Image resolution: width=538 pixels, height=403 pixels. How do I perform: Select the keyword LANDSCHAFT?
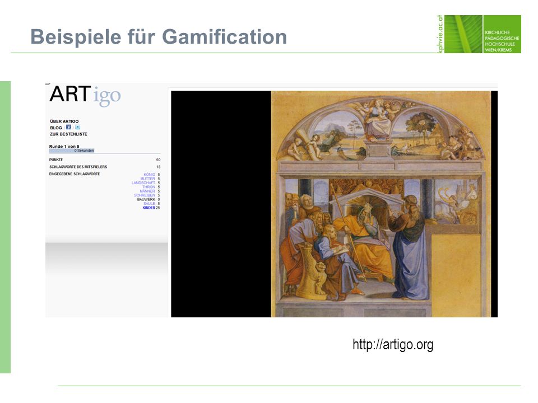point(143,182)
